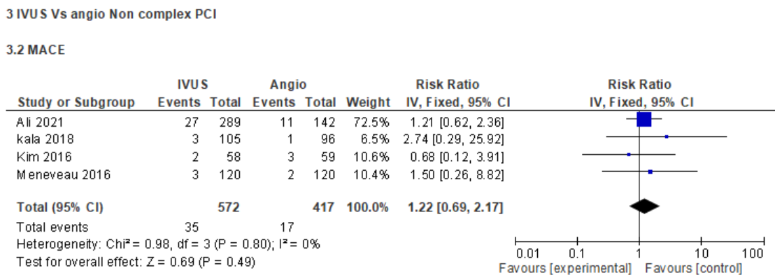The width and height of the screenshot is (775, 280).
Task: Click the large blue Ali 2021 square marker
Action: tap(644, 120)
